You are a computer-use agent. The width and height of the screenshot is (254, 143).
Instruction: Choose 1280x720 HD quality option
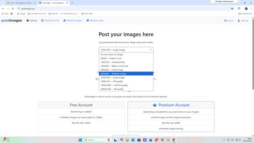(x=126, y=81)
